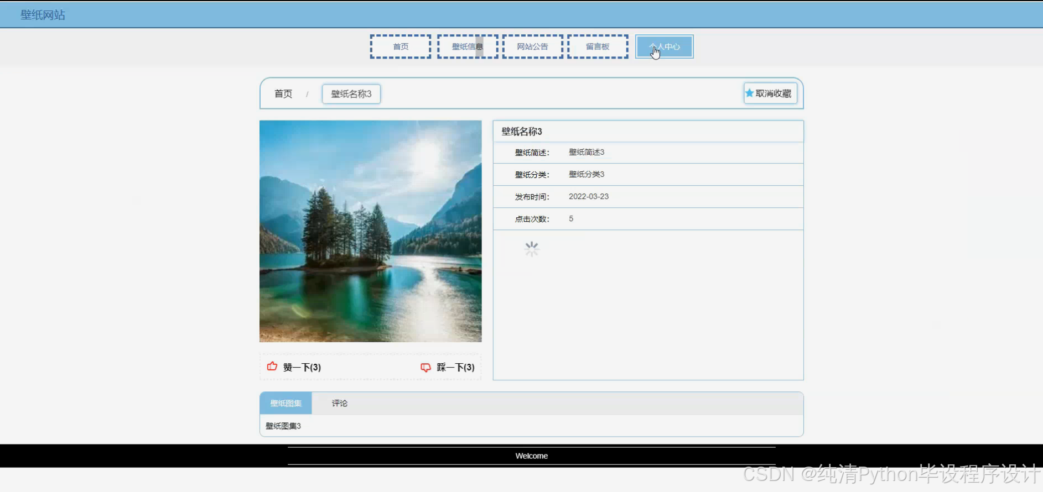Click the 发布时间: label
The width and height of the screenshot is (1043, 492).
coord(532,197)
